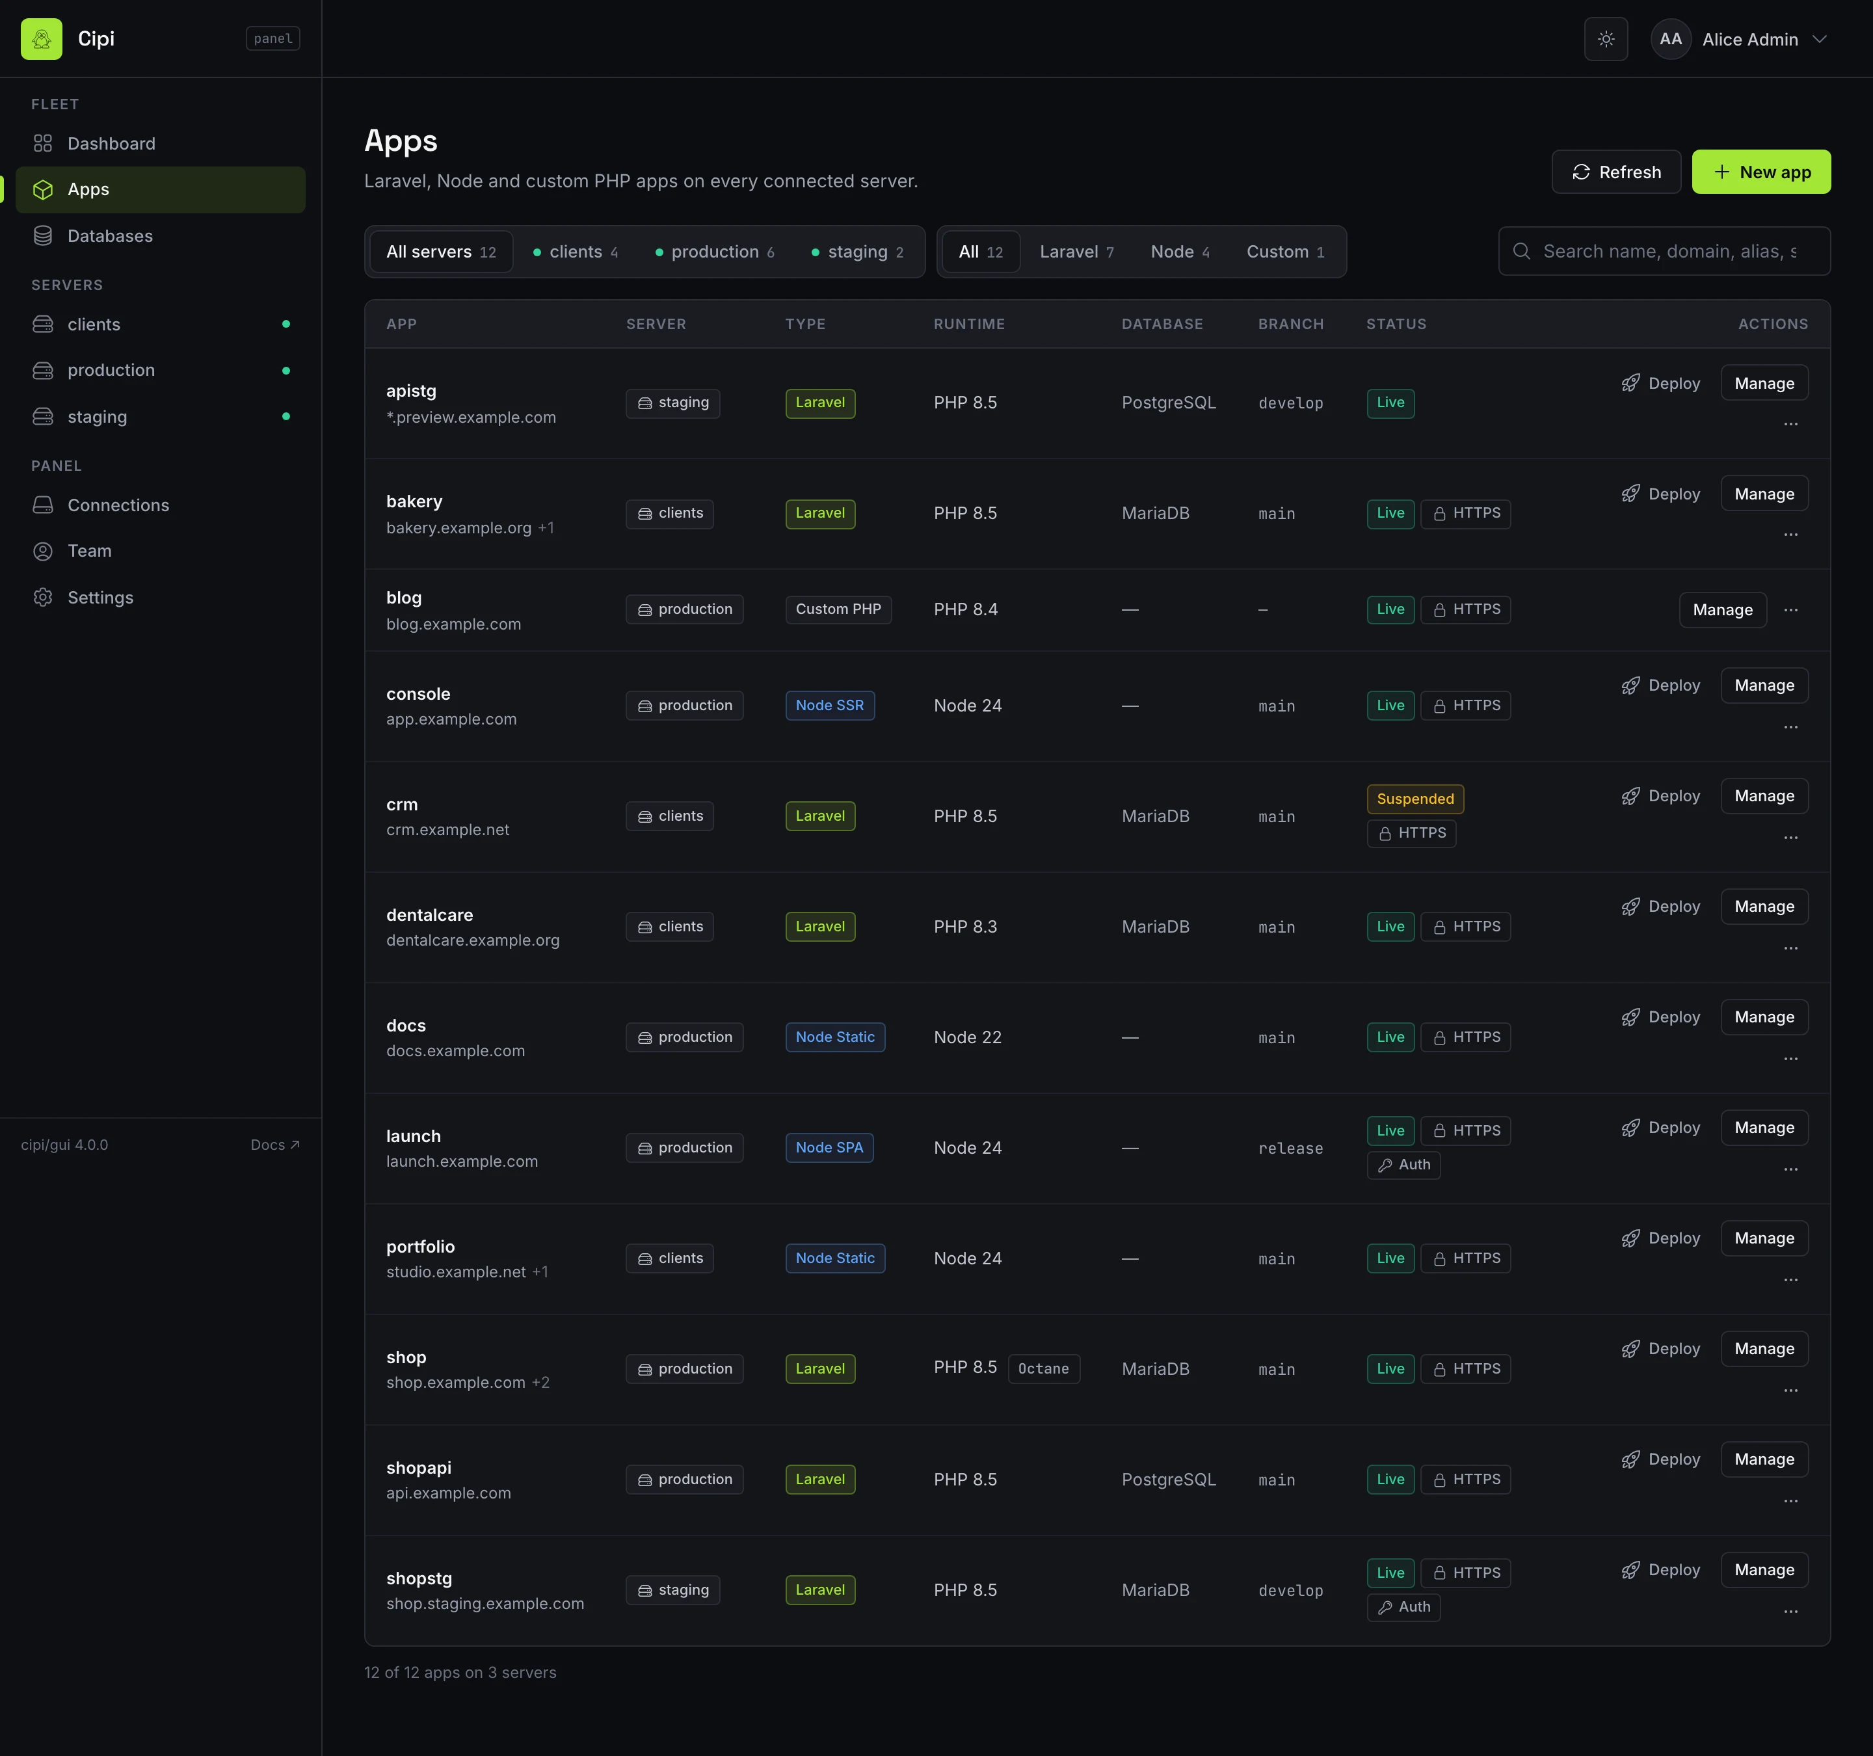Toggle the light theme sun icon
1873x1756 pixels.
point(1606,38)
